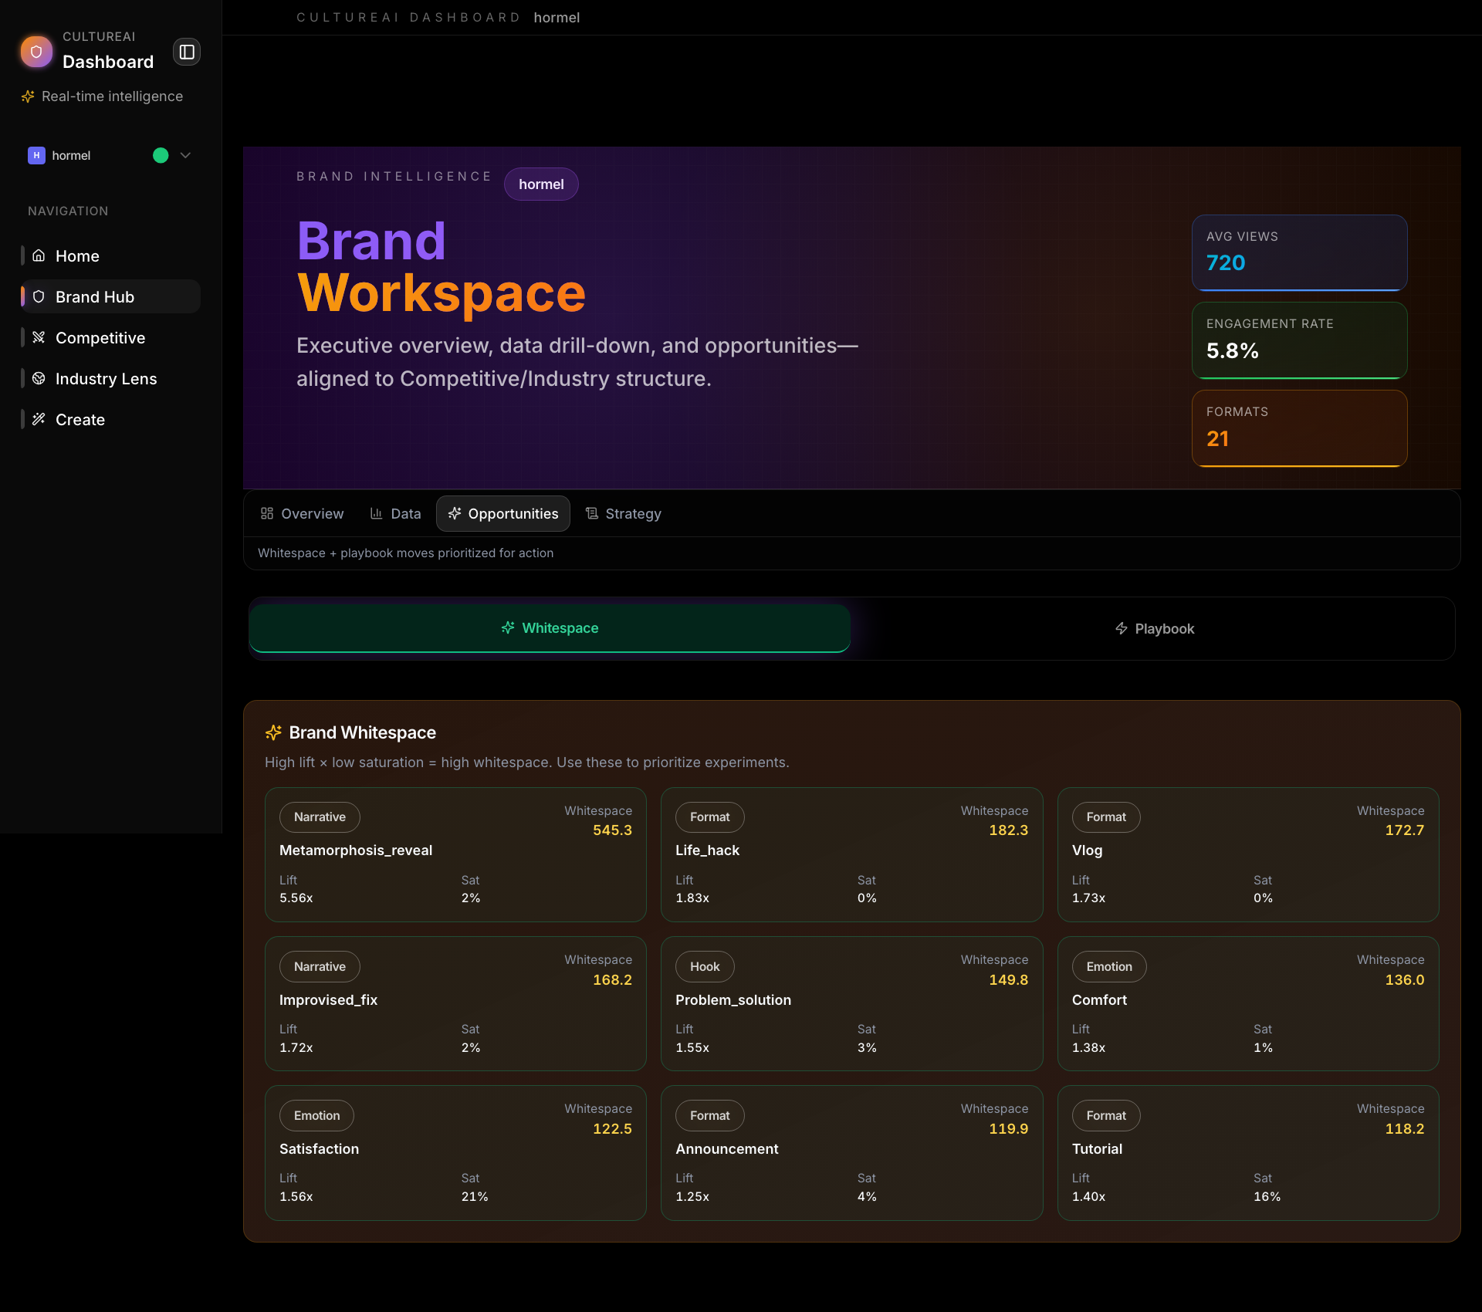Open Brand Hub via its shield icon
1482x1312 pixels.
[x=39, y=296]
